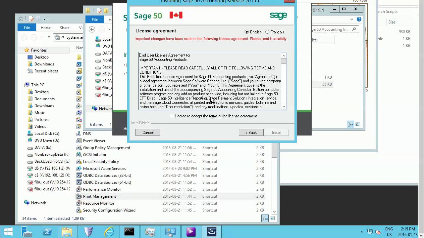Screen dimensions: 424x238
Task: Select Local Disk (C:) in navigation pane
Action: (x=47, y=134)
